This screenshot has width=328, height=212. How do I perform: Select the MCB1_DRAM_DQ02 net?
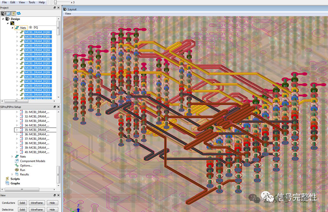pyautogui.click(x=38, y=41)
